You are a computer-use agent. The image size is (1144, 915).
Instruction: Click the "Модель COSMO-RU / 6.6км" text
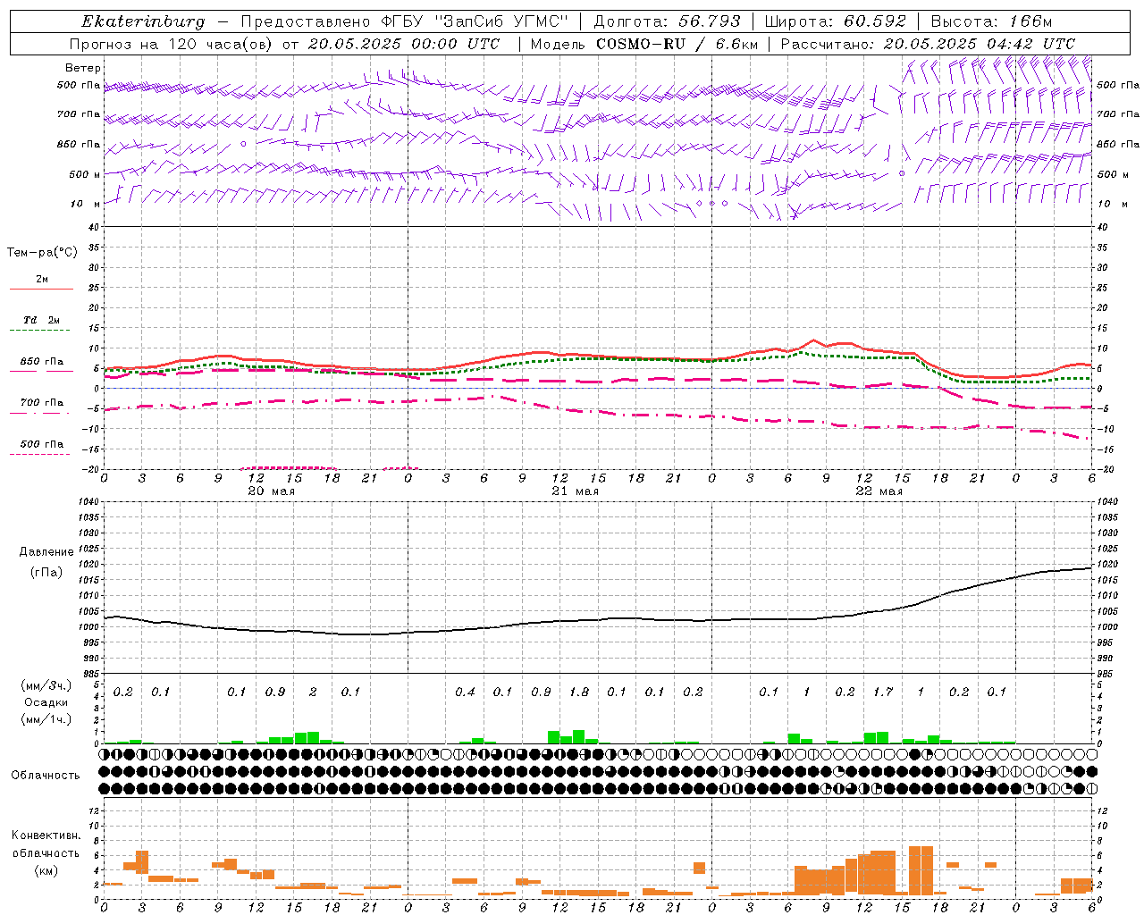click(644, 44)
